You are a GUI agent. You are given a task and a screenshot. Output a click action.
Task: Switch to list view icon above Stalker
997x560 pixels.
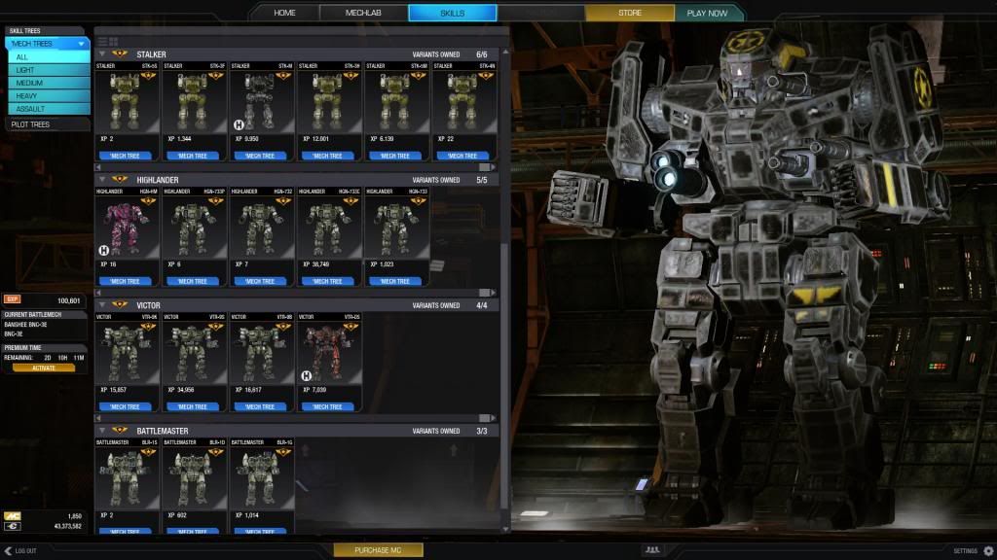[102, 42]
